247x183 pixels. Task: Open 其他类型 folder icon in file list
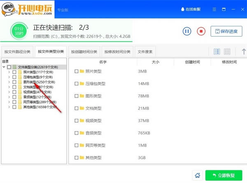pyautogui.click(x=82, y=158)
